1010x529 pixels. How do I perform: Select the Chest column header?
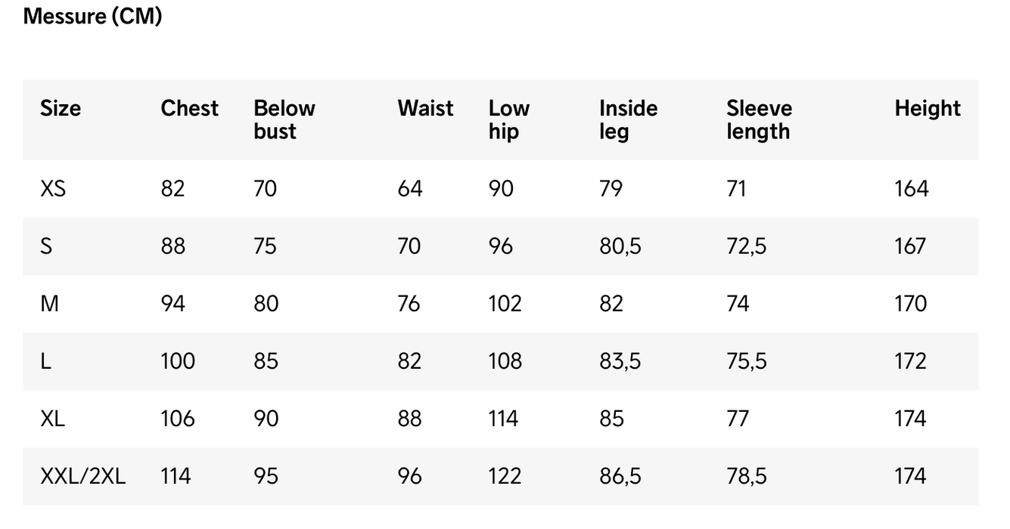click(189, 108)
